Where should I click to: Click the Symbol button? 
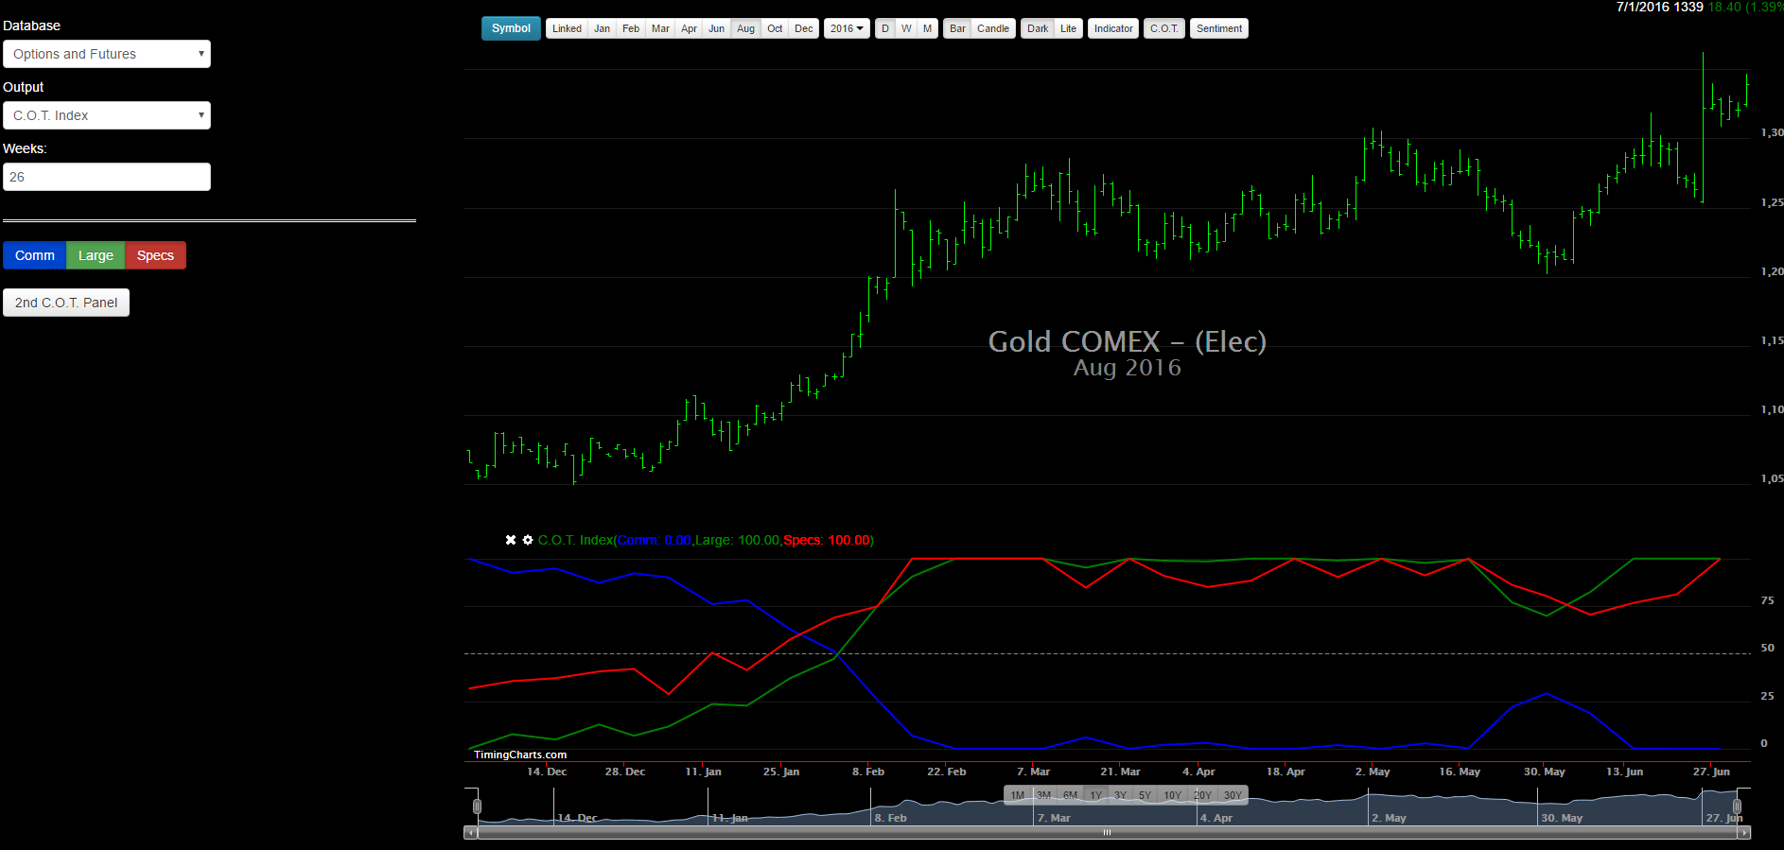[x=511, y=28]
